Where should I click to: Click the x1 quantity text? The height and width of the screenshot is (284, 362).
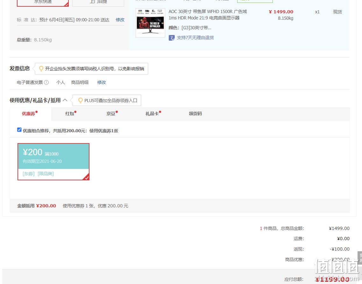coord(317,12)
